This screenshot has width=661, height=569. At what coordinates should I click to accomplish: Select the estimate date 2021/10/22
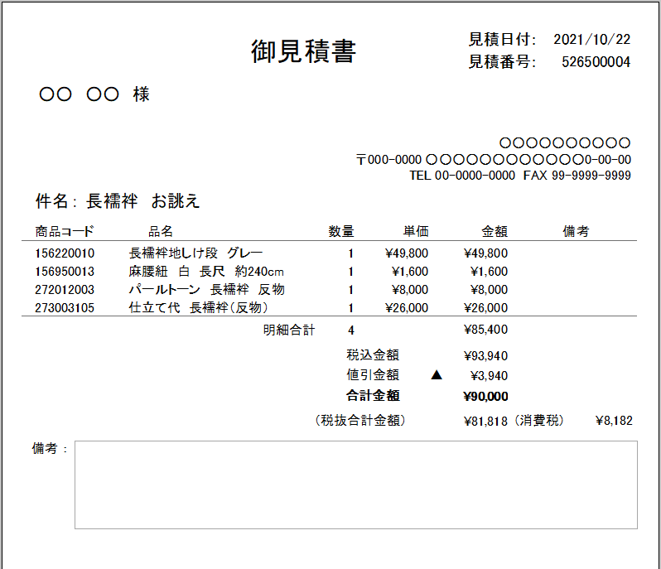point(592,40)
